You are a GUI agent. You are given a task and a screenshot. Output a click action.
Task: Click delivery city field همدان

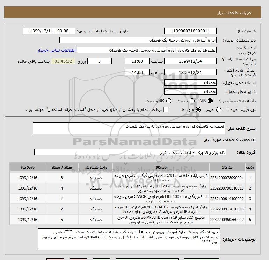coord(190,92)
